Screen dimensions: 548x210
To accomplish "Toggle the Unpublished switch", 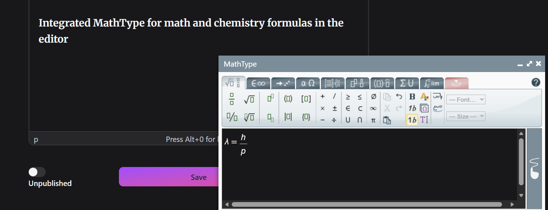I will 37,172.
